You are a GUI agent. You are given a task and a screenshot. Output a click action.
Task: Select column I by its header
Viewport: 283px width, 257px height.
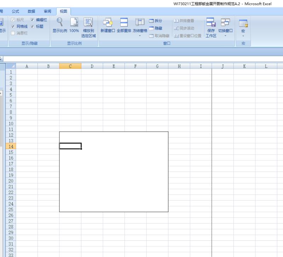(x=201, y=66)
